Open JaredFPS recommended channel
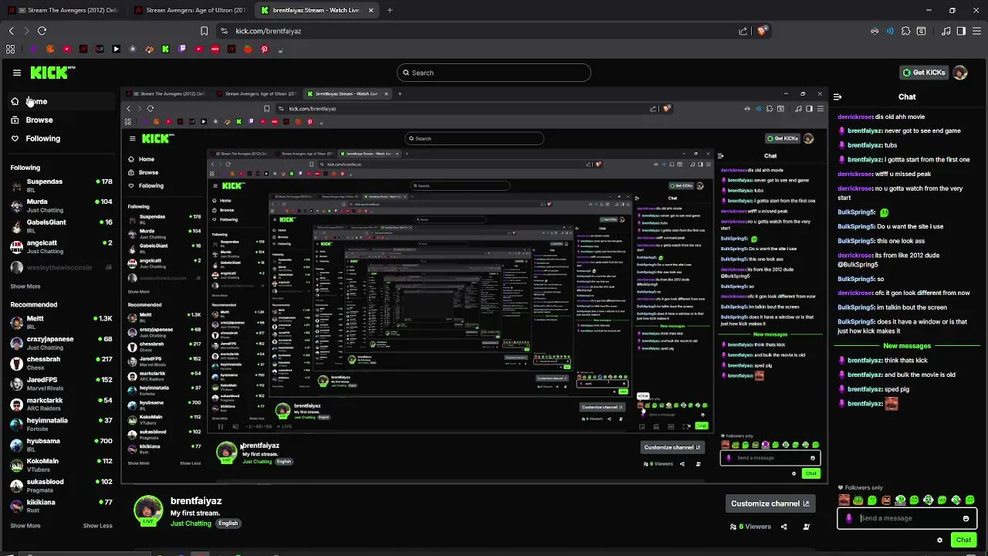 pos(60,383)
